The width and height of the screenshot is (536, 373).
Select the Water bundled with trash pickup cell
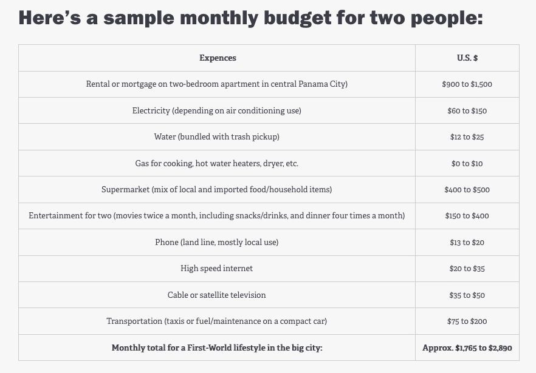point(217,137)
